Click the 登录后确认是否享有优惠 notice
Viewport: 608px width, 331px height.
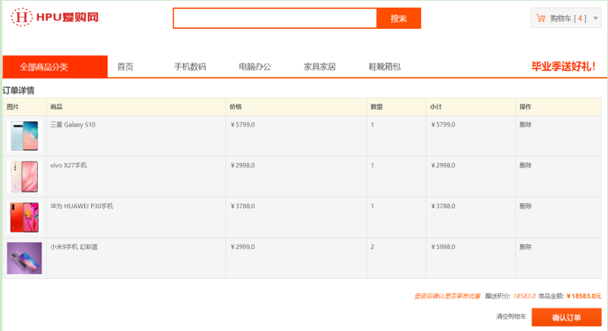447,296
